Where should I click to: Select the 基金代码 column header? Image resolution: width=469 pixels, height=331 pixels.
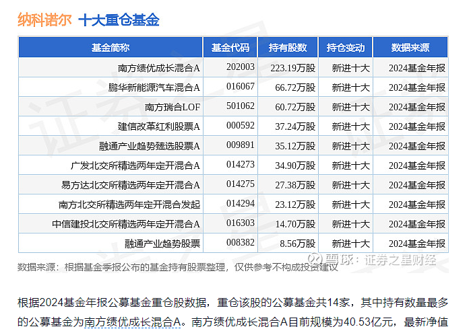pos(230,47)
